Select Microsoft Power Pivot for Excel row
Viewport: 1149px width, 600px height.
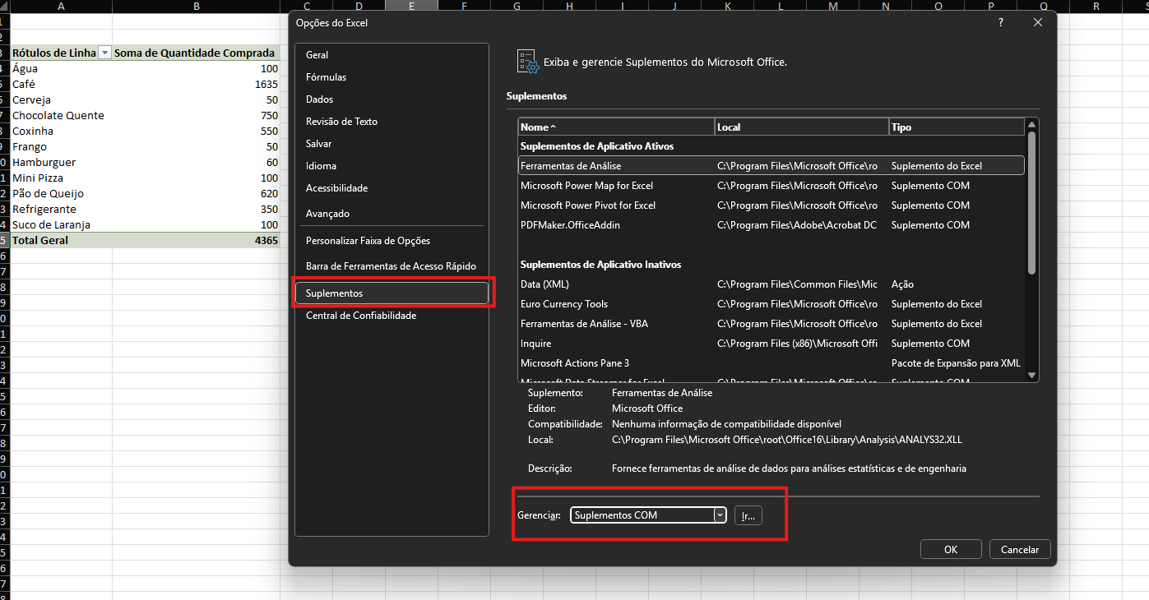click(771, 205)
